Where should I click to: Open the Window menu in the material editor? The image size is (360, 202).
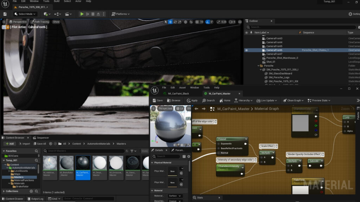[x=194, y=88]
